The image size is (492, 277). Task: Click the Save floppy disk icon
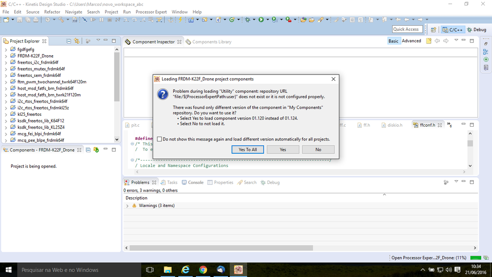click(20, 20)
